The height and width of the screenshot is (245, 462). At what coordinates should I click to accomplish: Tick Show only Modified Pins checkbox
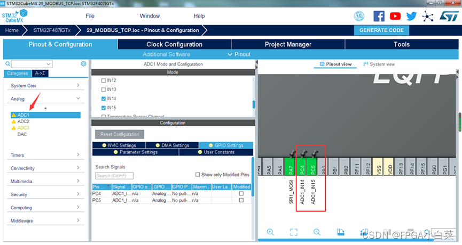coord(198,175)
